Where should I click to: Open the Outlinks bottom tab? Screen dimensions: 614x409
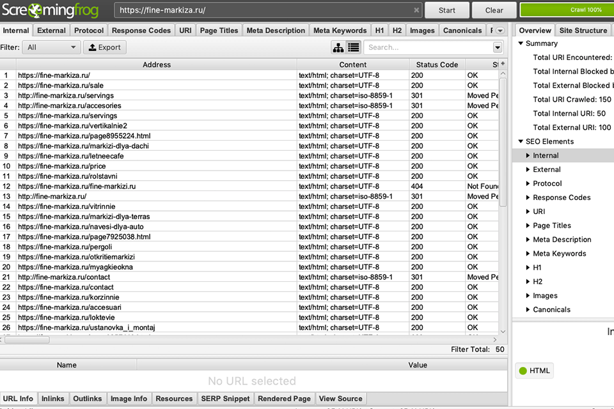(88, 398)
